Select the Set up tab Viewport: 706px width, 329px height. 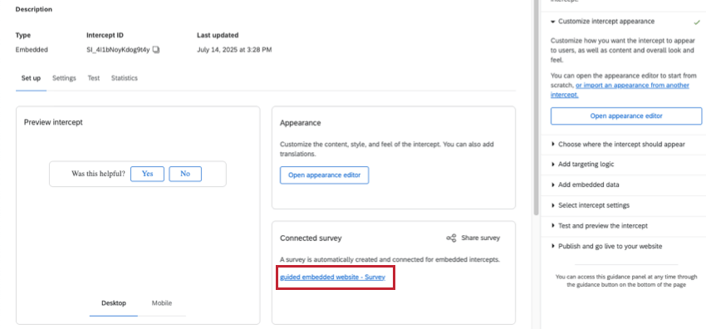click(31, 78)
